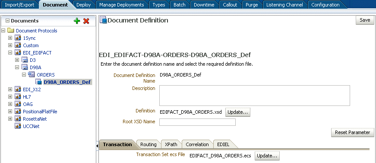Image resolution: width=376 pixels, height=163 pixels.
Task: Select the D3 version icon
Action: pyautogui.click(x=25, y=60)
